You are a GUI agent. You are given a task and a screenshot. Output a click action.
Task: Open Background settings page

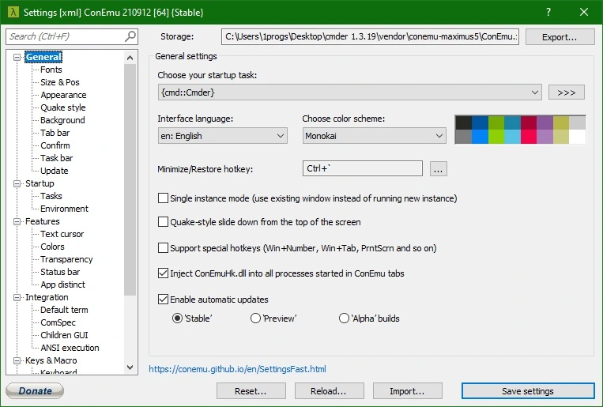pos(62,120)
